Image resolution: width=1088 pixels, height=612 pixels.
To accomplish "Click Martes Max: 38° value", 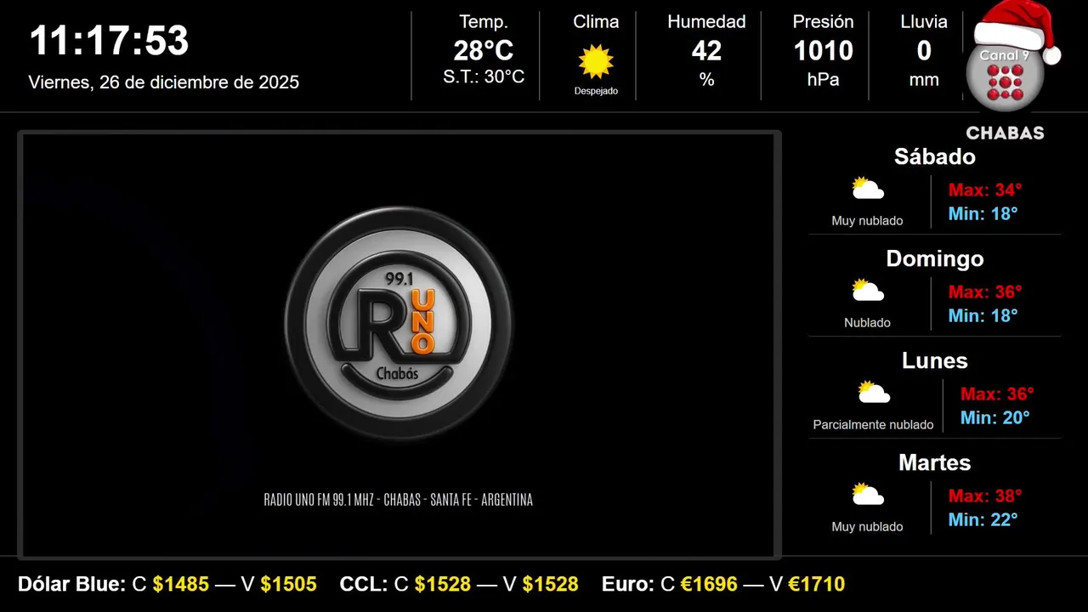I will point(985,496).
